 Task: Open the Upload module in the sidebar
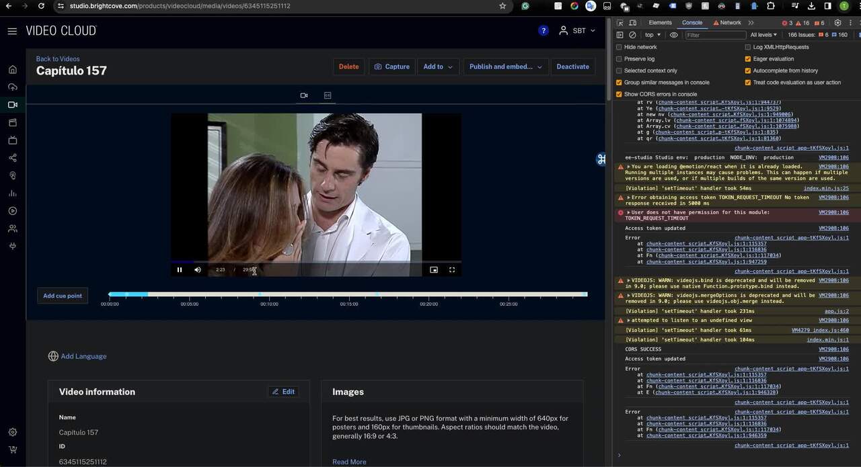[12, 87]
